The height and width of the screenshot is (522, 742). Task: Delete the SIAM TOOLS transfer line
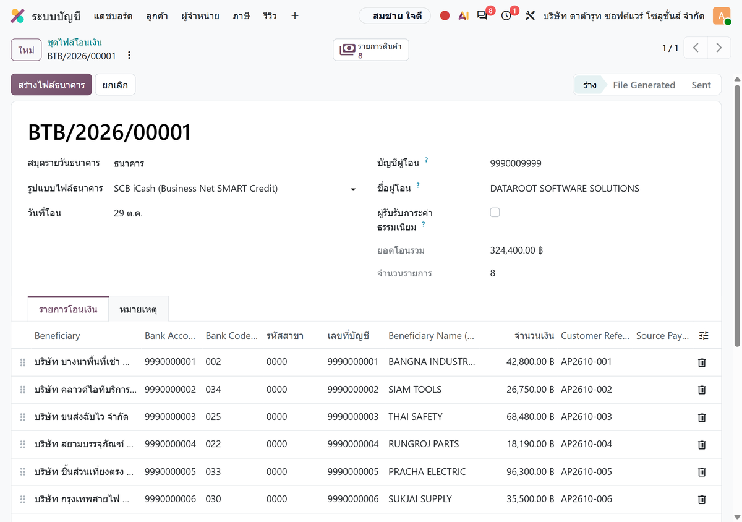point(702,390)
